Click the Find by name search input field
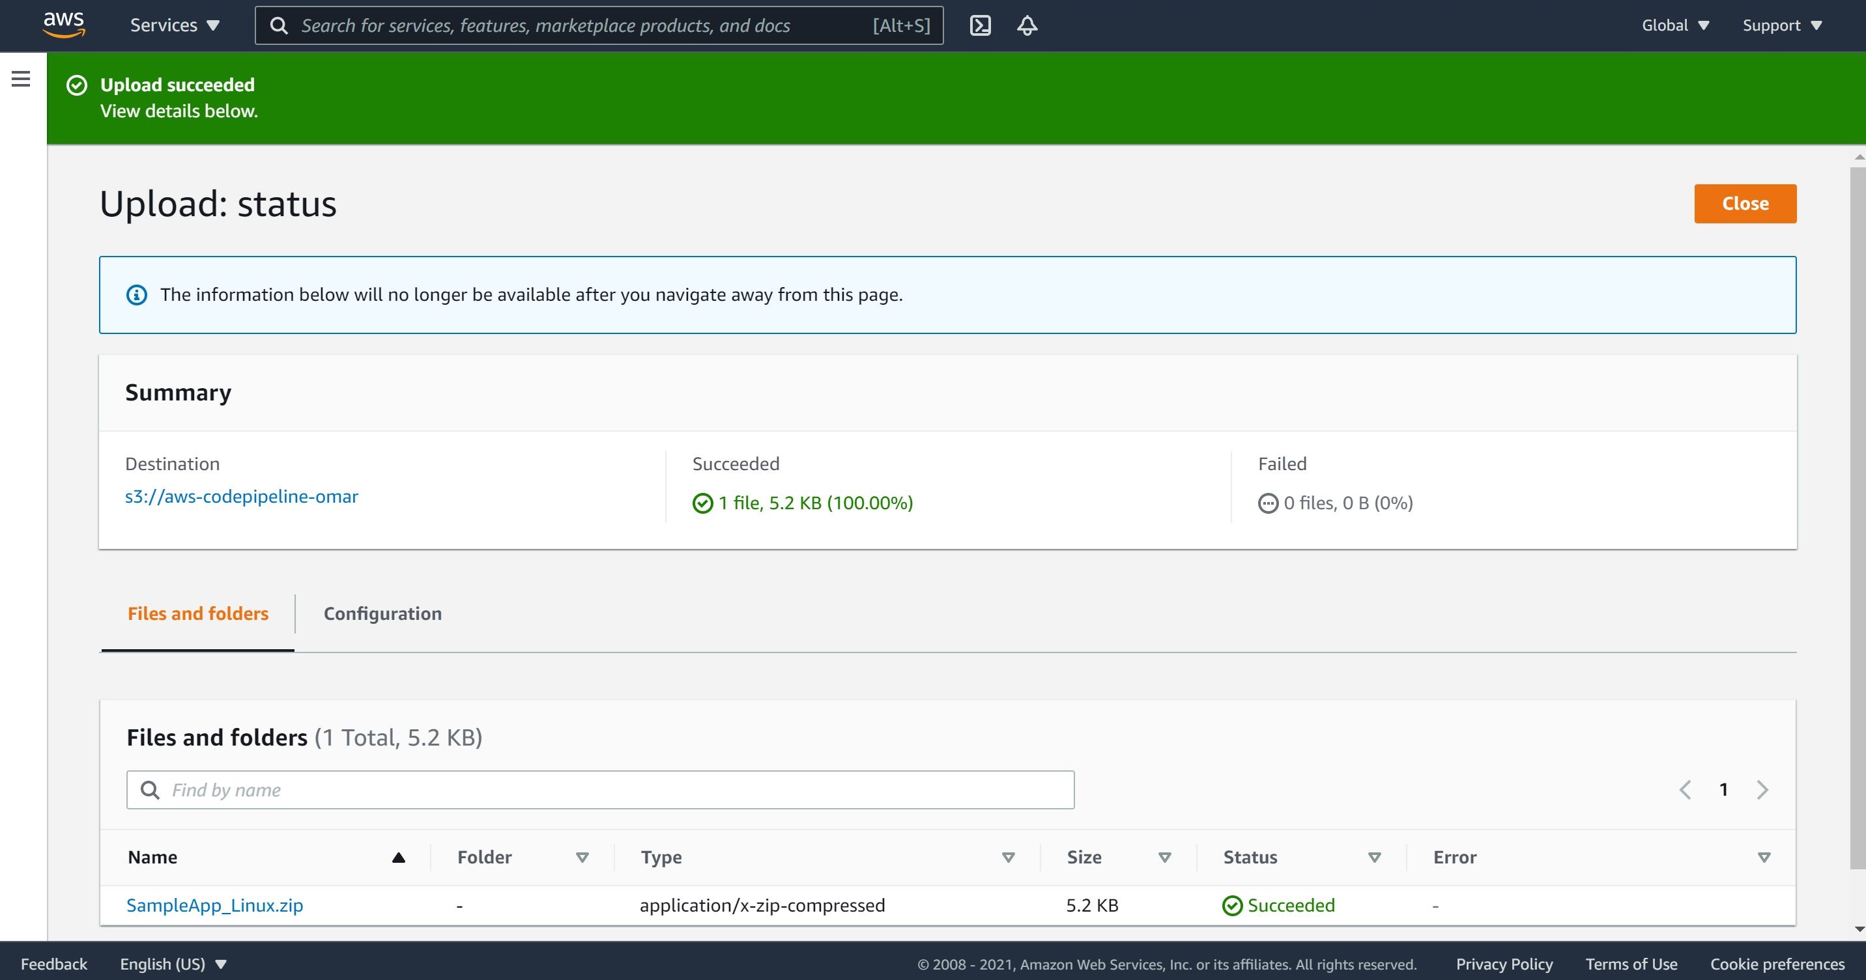The image size is (1866, 980). pyautogui.click(x=600, y=789)
